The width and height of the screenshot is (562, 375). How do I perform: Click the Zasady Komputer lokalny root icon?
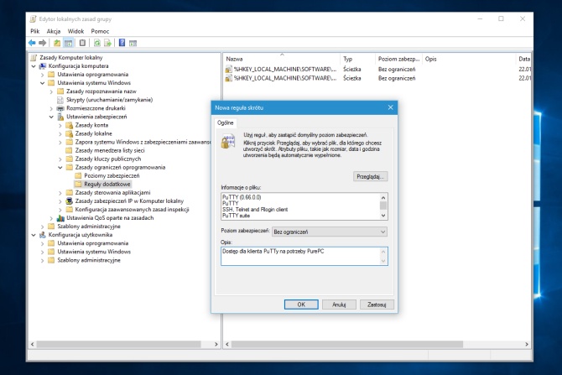click(34, 57)
